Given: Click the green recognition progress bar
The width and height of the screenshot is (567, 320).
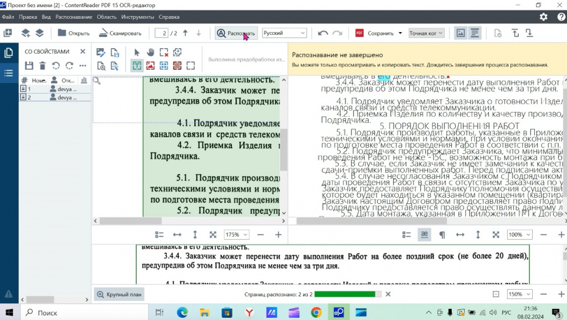Looking at the screenshot, I should pyautogui.click(x=348, y=295).
